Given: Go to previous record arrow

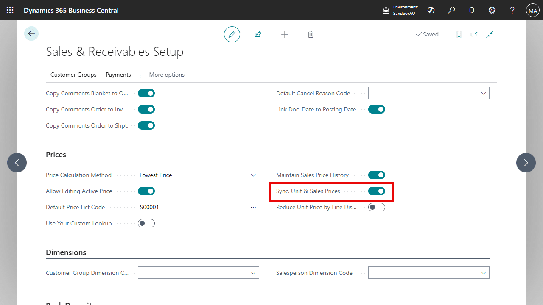Looking at the screenshot, I should (17, 163).
